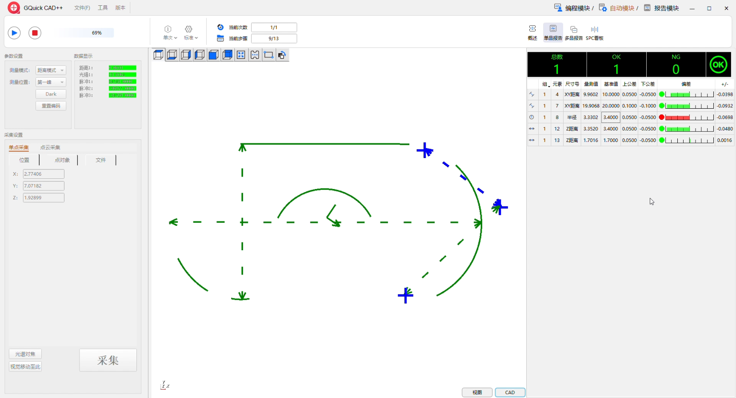Screen dimensions: 736x398
Task: Select the top face view cube icon
Action: click(x=158, y=55)
